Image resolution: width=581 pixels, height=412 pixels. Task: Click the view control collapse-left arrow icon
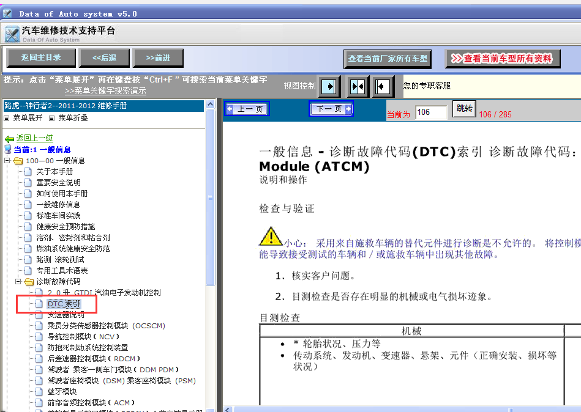(x=382, y=87)
